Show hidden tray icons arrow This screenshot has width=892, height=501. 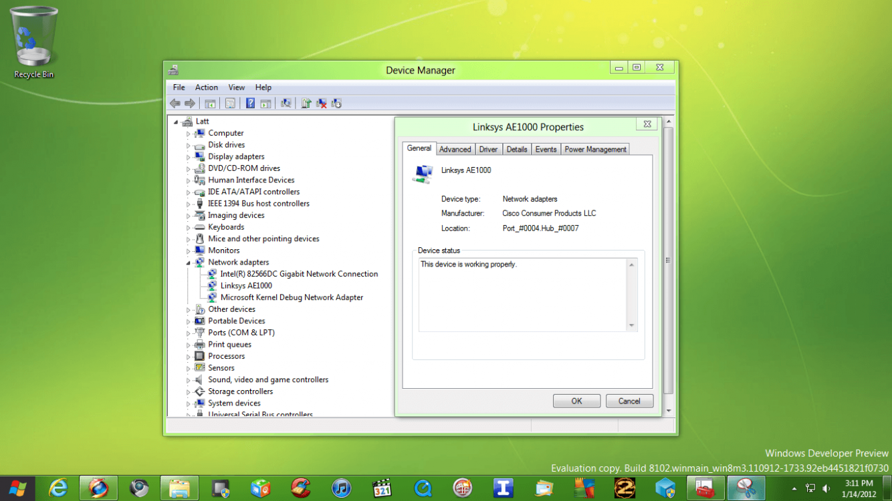(x=794, y=488)
